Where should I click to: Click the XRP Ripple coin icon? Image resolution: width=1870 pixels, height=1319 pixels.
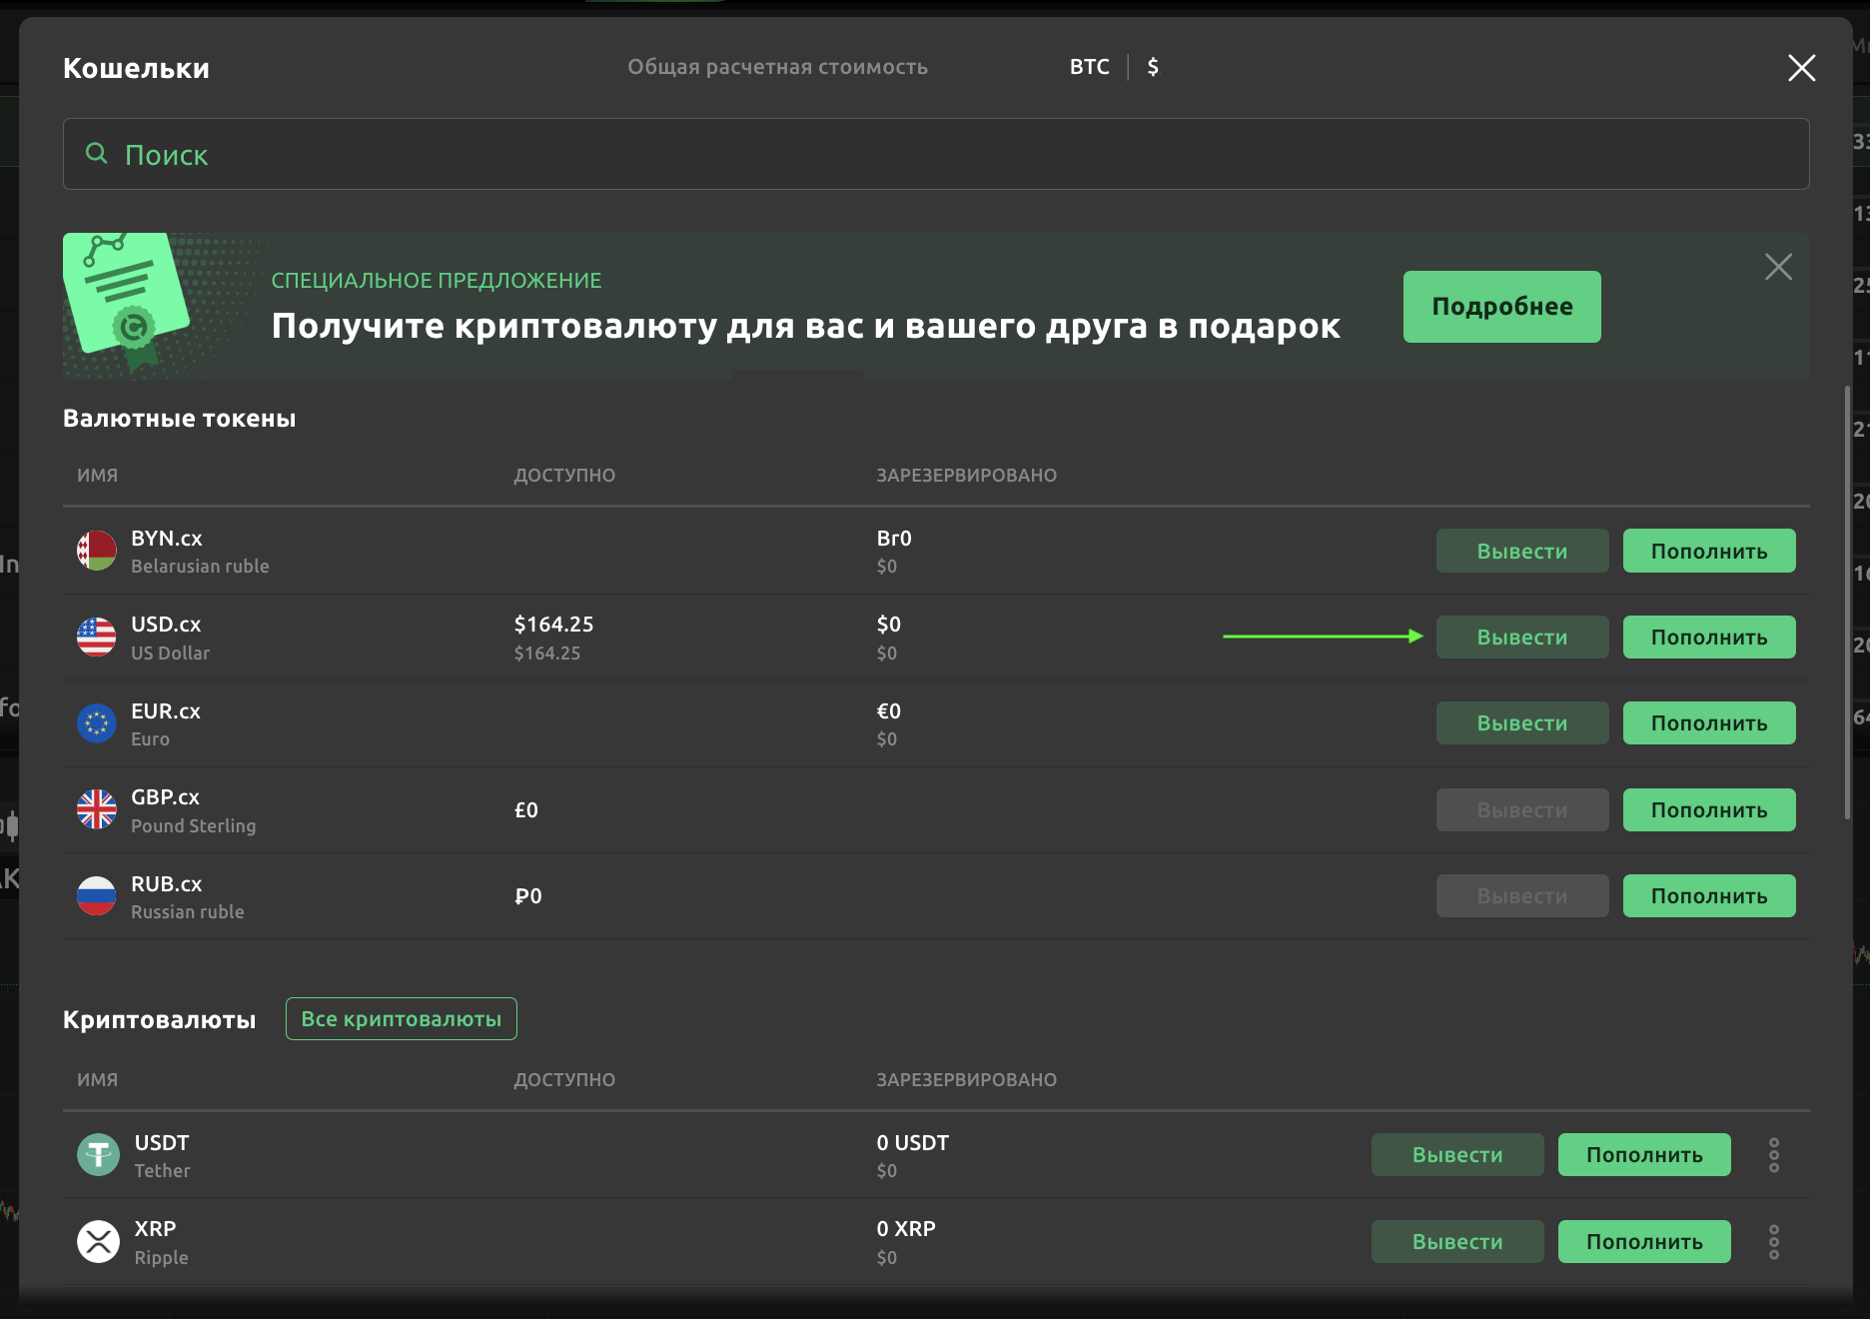pyautogui.click(x=98, y=1242)
